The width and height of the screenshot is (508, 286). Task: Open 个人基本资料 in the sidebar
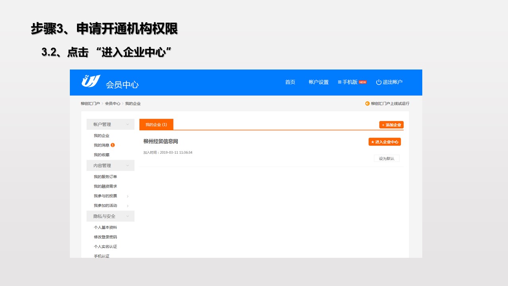(x=106, y=228)
